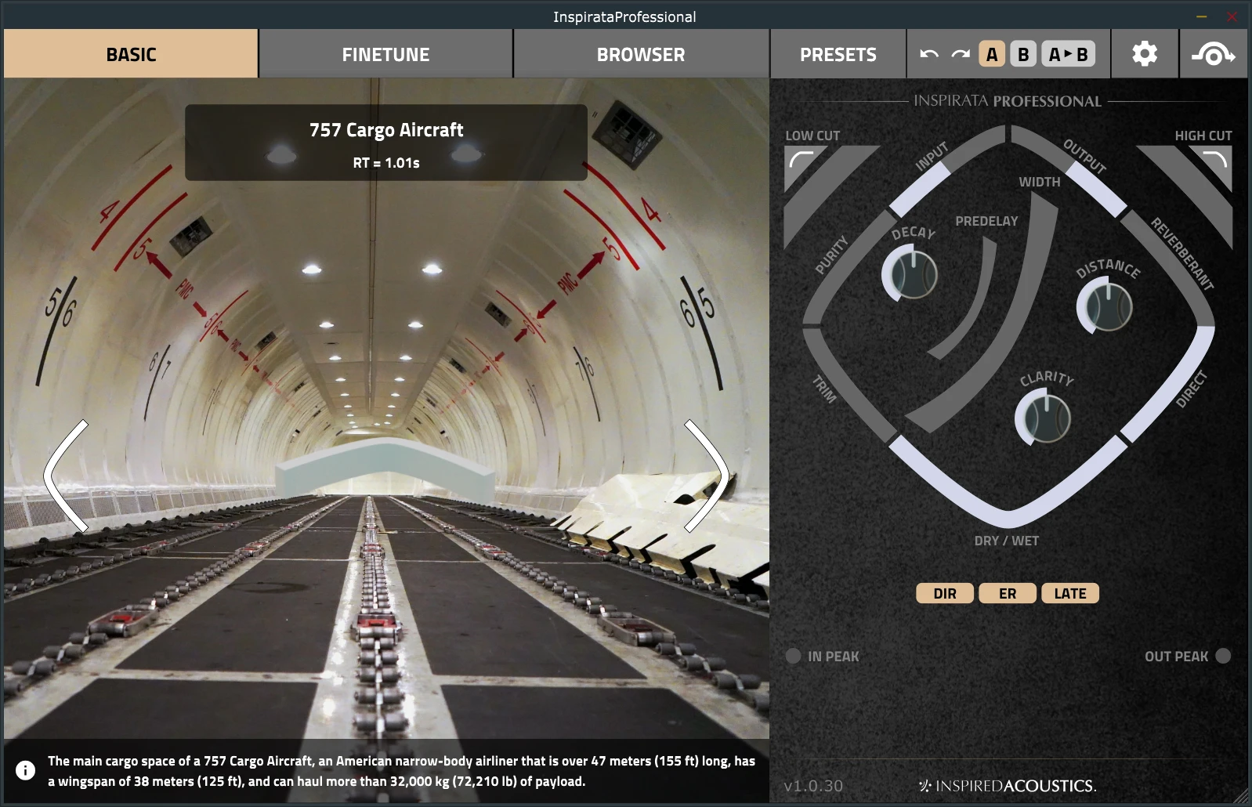Click the info icon beside the description
This screenshot has width=1252, height=807.
25,770
